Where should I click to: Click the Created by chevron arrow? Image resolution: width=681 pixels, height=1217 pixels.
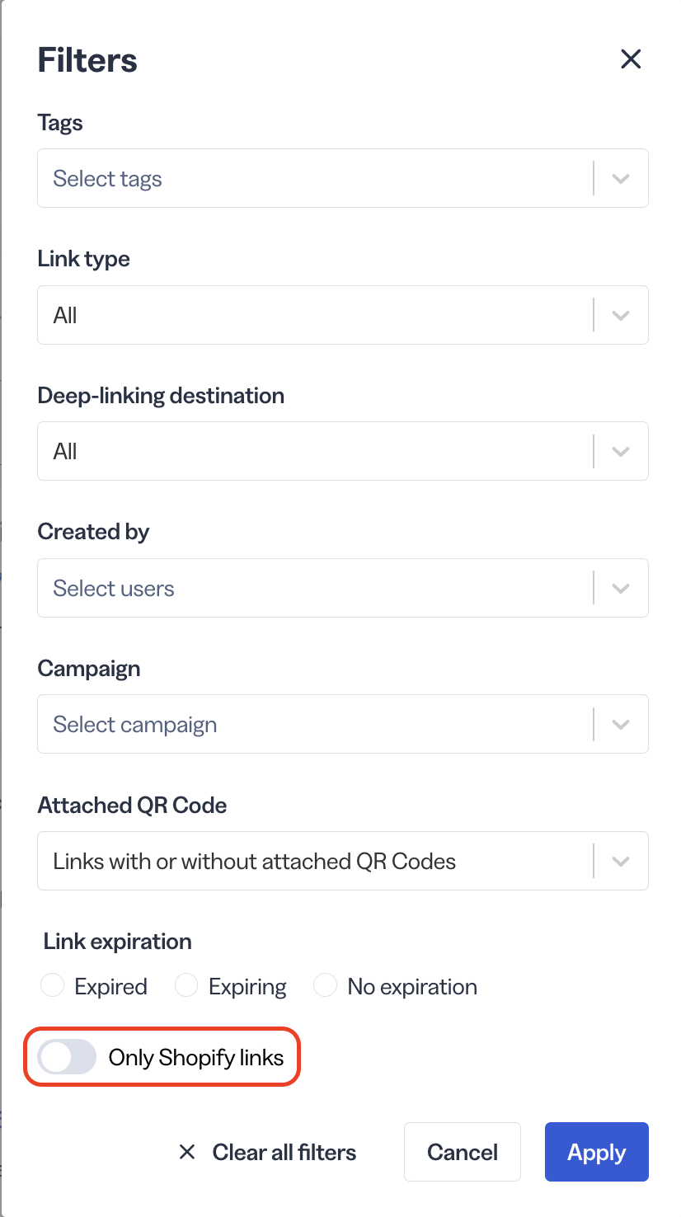(621, 588)
